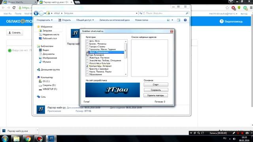
Task: Change Explorer view mode icon
Action: (x=168, y=20)
